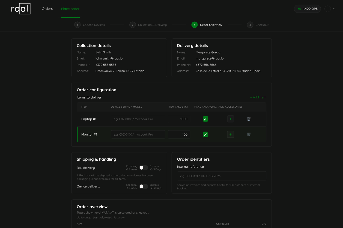The height and width of the screenshot is (228, 343).
Task: Click the OPS credits coin icon
Action: point(299,9)
